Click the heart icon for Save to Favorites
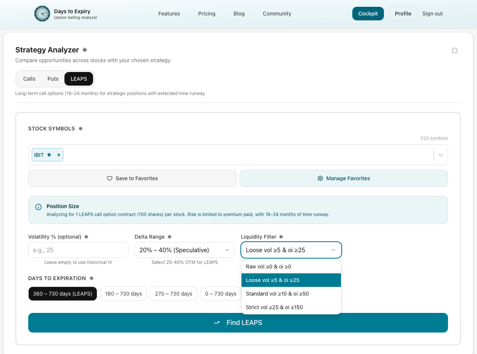 tap(109, 178)
